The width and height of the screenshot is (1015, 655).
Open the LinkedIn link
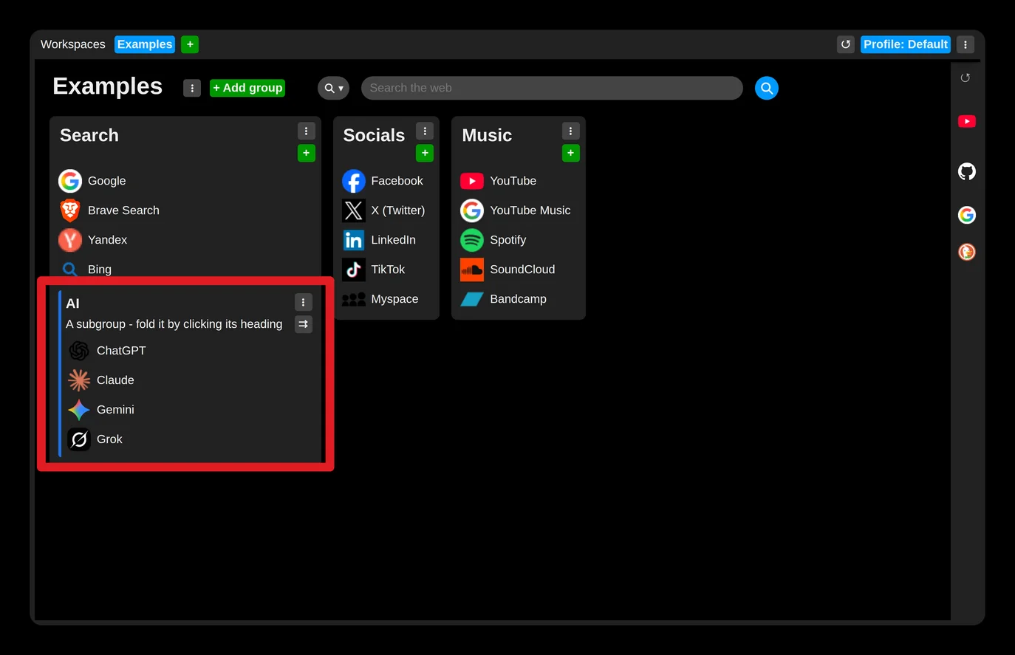[393, 240]
